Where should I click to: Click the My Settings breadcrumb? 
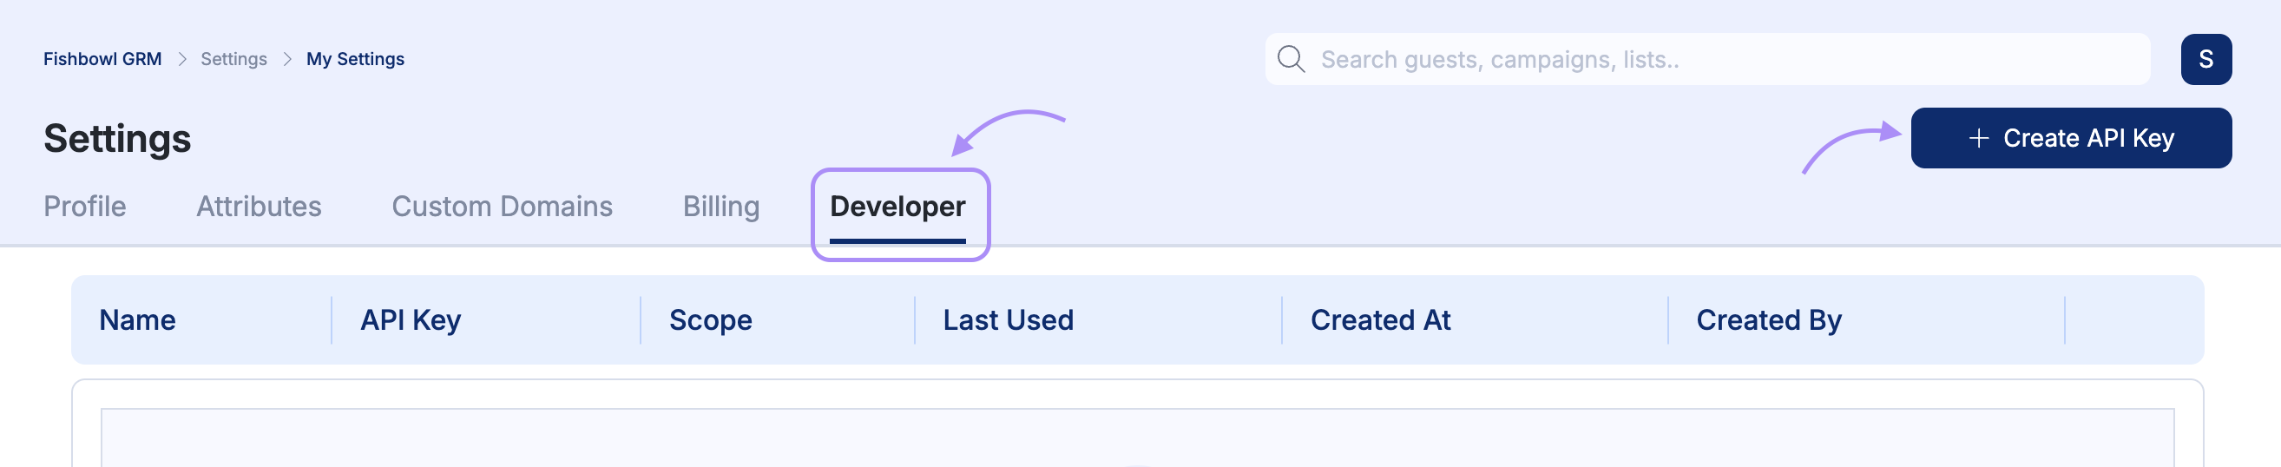click(x=355, y=59)
